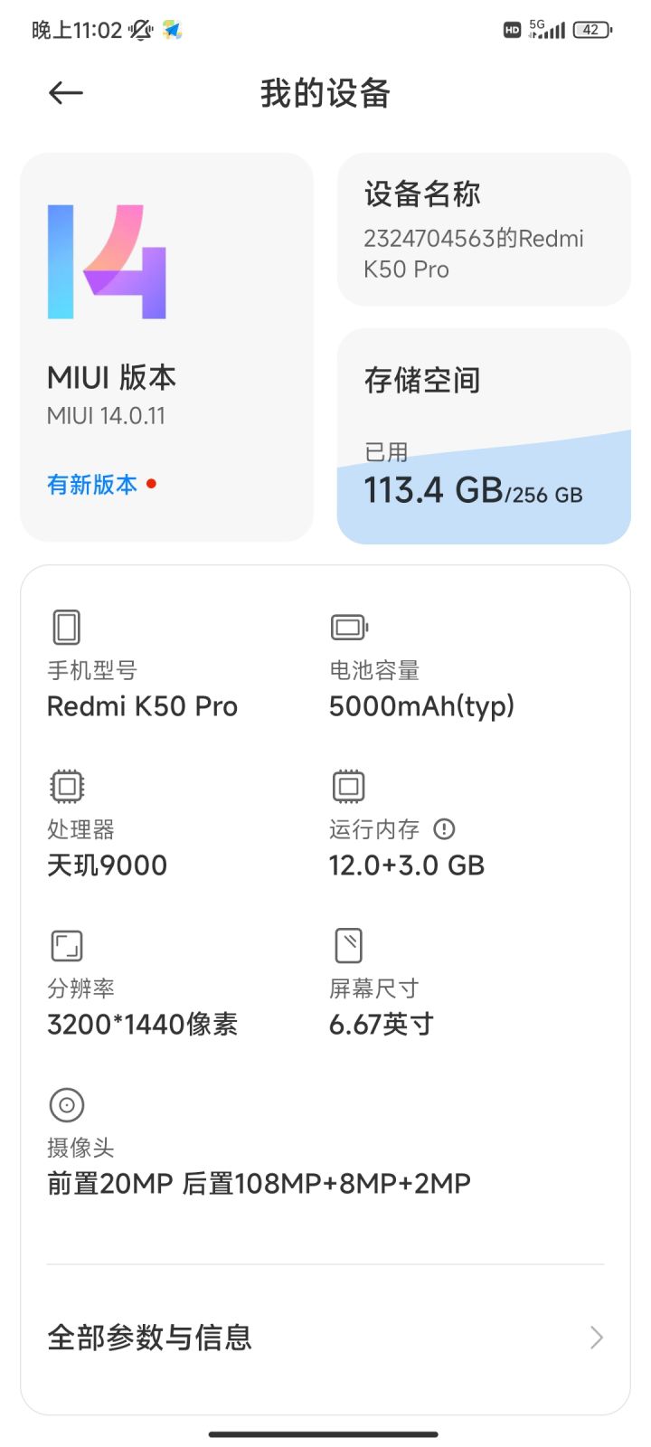Viewport: 651px width, 1447px height.
Task: Click the camera lens icon
Action: tap(67, 1104)
